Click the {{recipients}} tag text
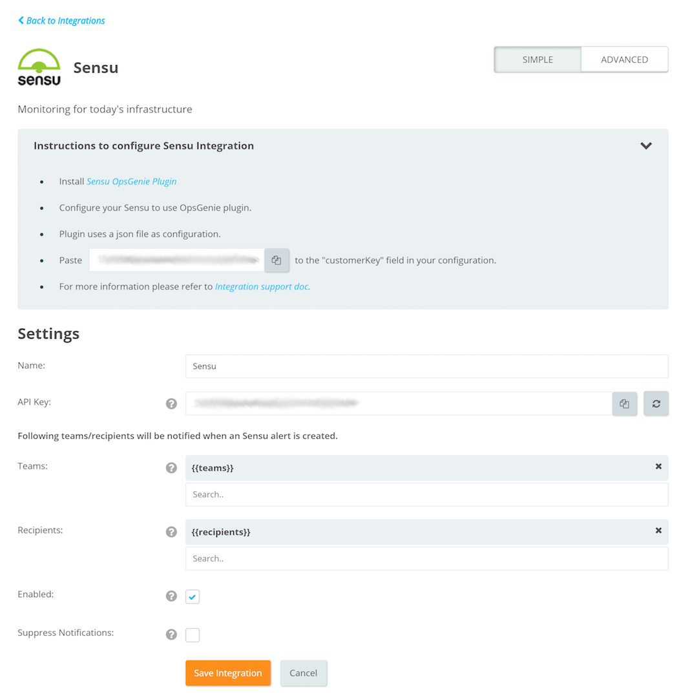Image resolution: width=692 pixels, height=698 pixels. (221, 532)
